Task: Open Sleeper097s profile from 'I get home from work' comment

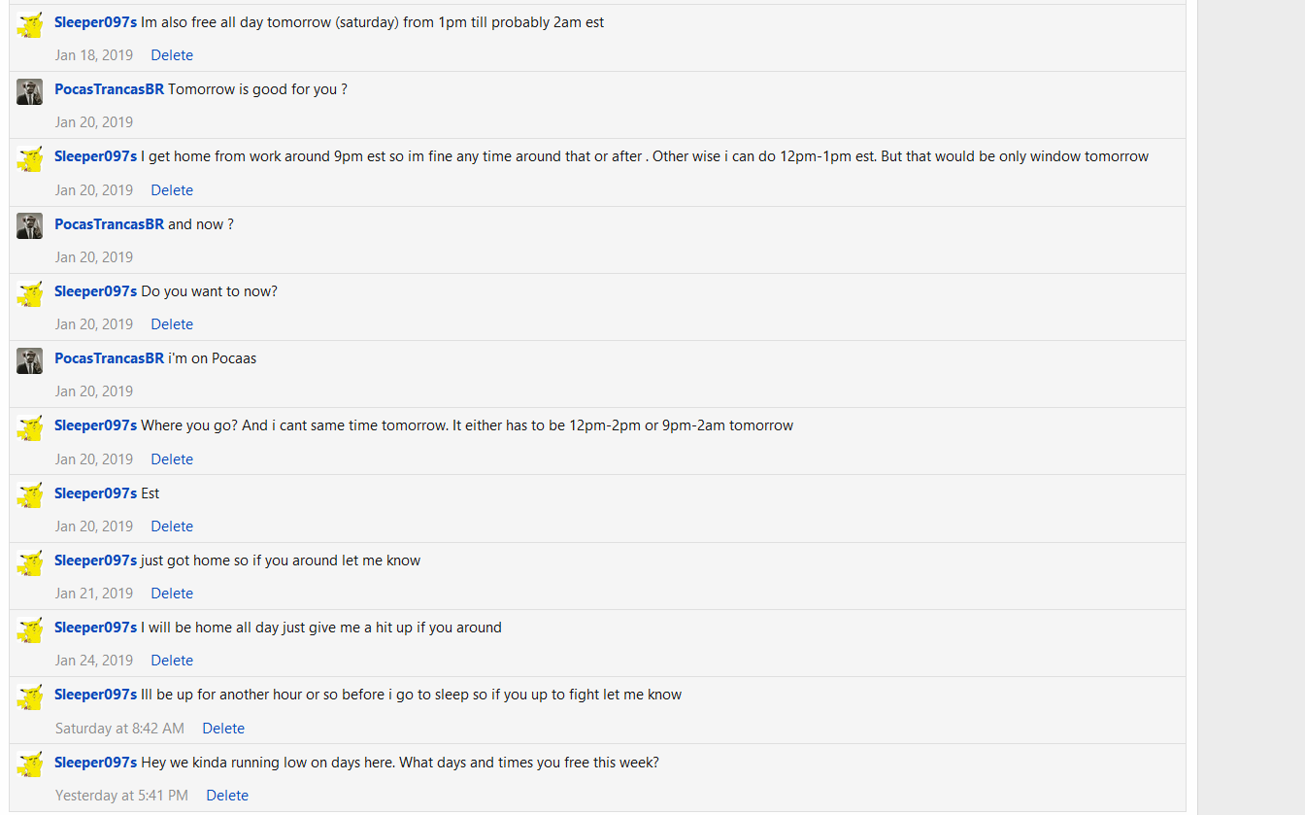Action: pos(95,156)
